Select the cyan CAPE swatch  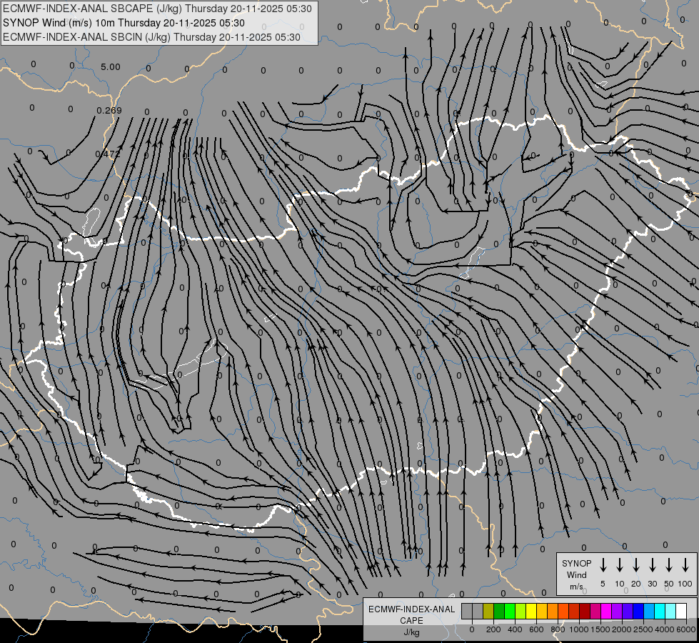[x=660, y=611]
